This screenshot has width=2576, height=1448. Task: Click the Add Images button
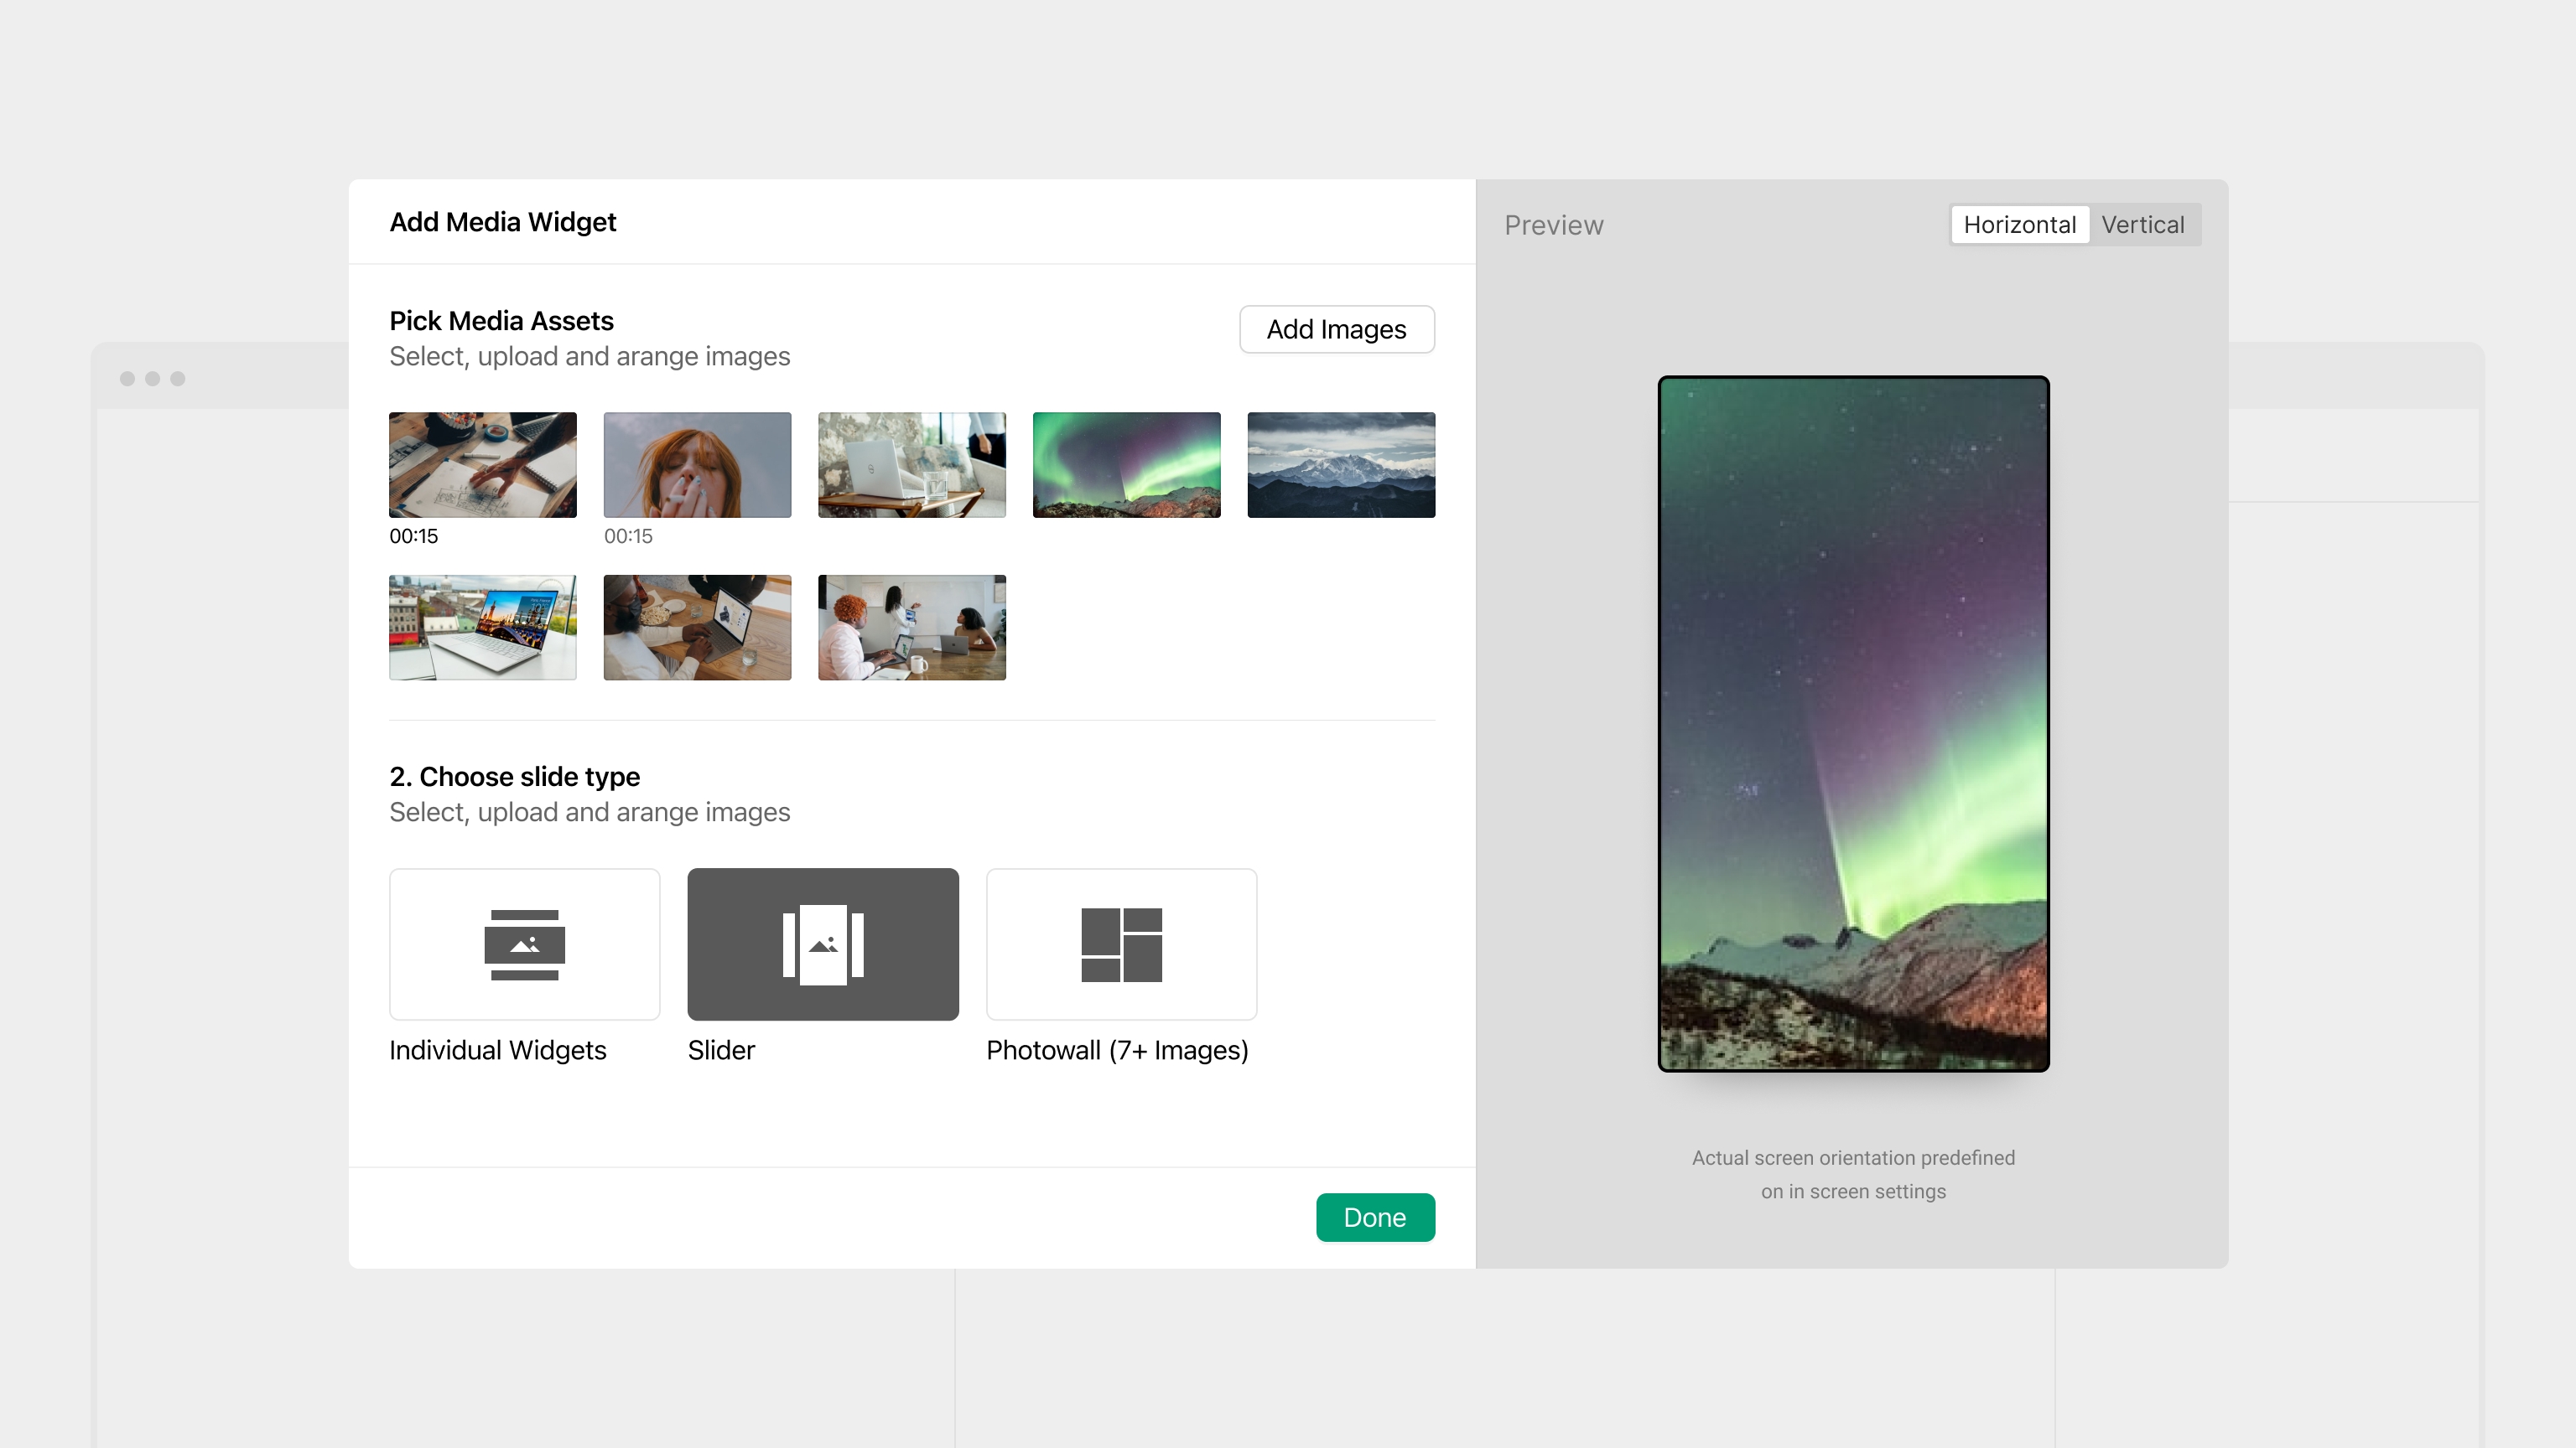pos(1336,330)
